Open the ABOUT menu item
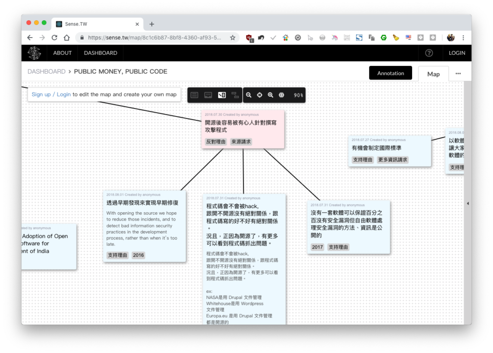This screenshot has width=493, height=353. coord(62,53)
